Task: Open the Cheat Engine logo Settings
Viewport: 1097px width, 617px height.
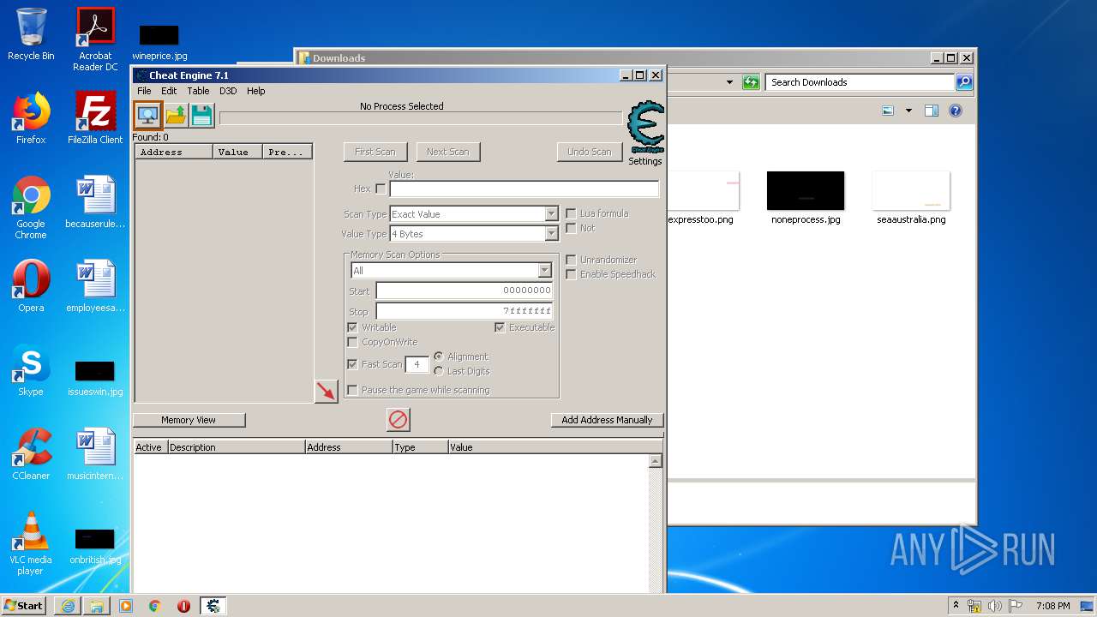Action: pyautogui.click(x=645, y=134)
